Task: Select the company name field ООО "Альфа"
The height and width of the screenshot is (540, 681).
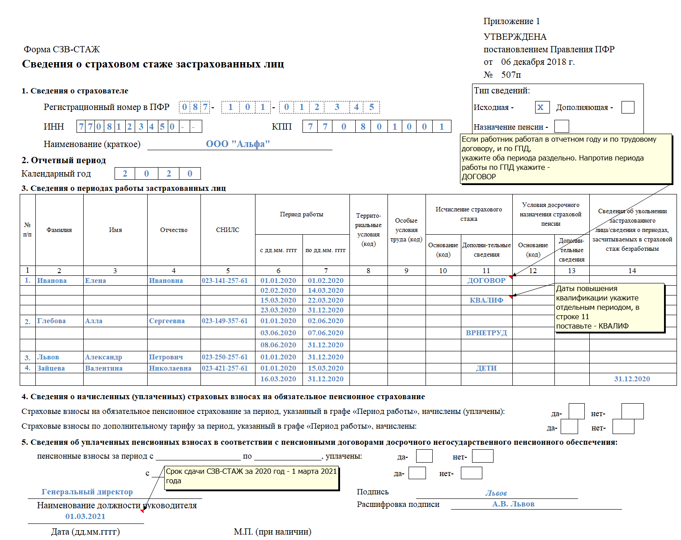Action: click(x=239, y=144)
